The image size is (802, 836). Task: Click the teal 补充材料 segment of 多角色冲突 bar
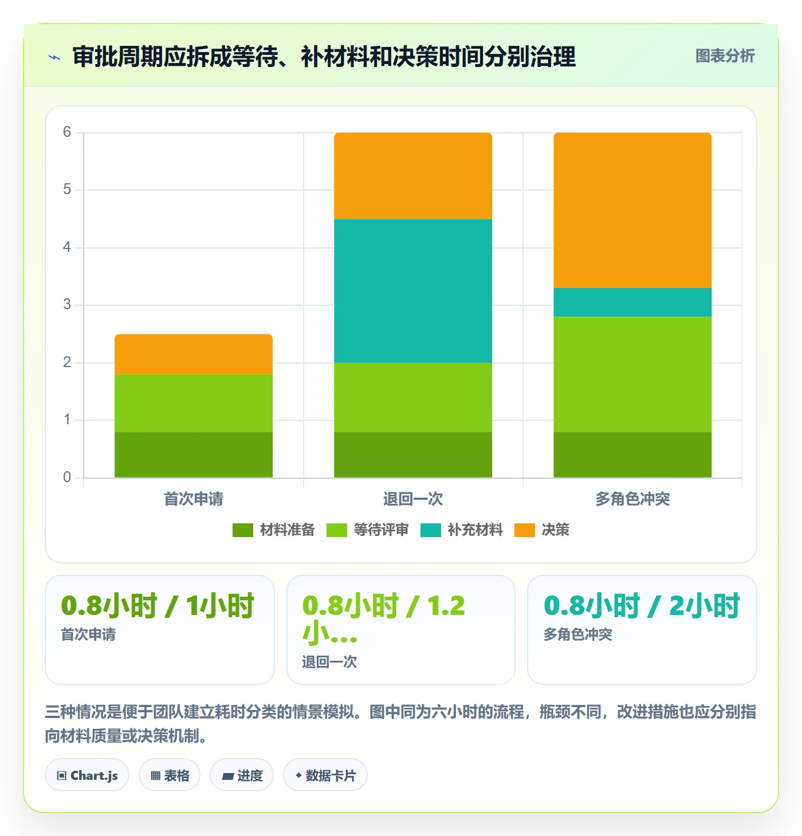click(632, 302)
